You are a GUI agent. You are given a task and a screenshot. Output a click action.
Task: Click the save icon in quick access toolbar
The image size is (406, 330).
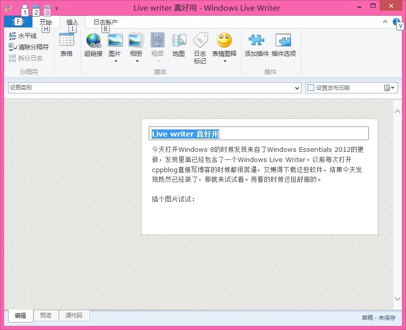[x=24, y=8]
